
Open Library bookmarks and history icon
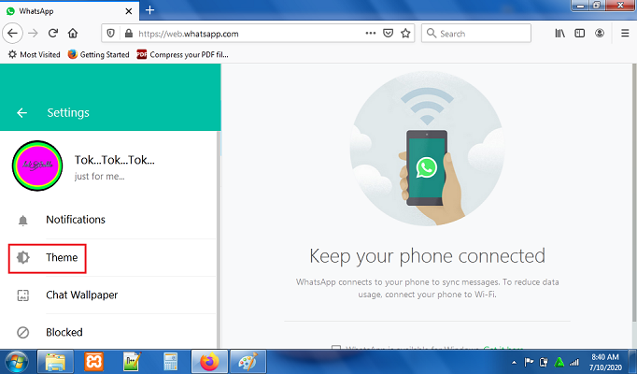click(560, 34)
